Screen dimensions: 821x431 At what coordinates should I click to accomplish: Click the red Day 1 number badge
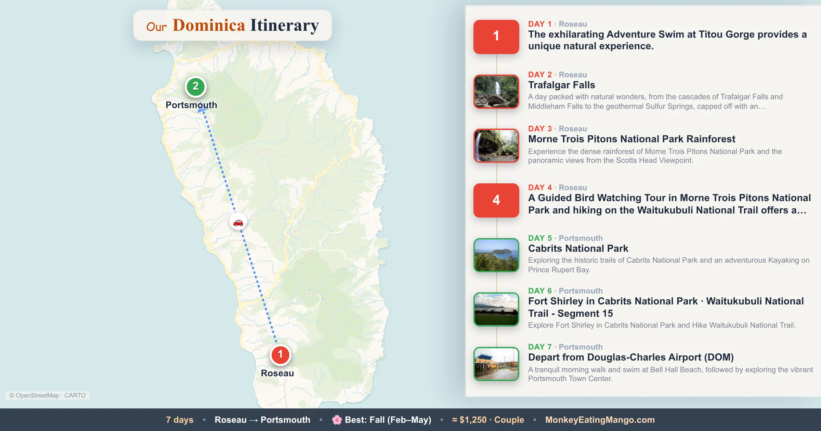click(496, 37)
